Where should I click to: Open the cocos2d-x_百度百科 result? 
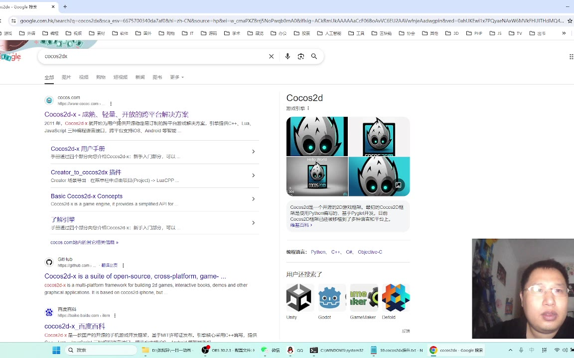click(x=75, y=326)
